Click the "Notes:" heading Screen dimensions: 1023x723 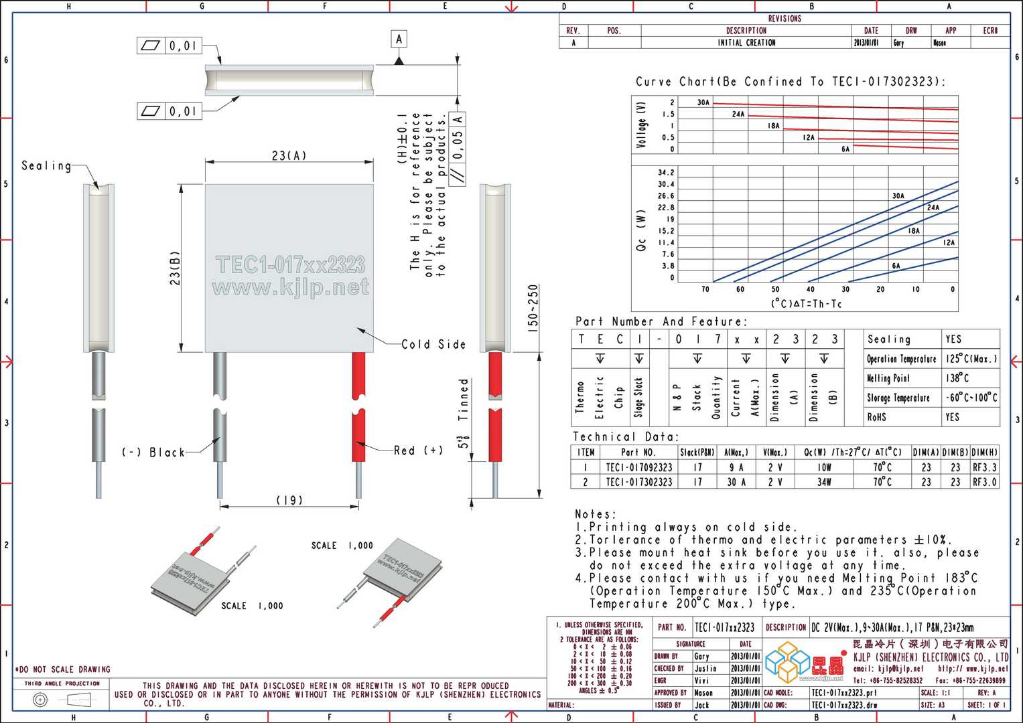point(596,514)
